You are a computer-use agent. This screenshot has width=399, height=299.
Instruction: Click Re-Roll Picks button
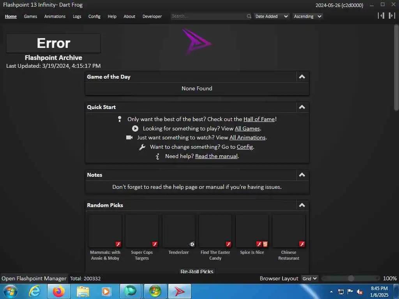[x=197, y=271]
